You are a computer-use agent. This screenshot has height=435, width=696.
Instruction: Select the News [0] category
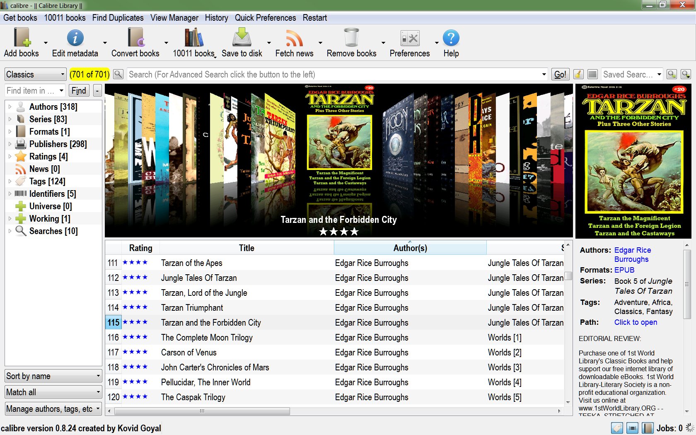[44, 169]
